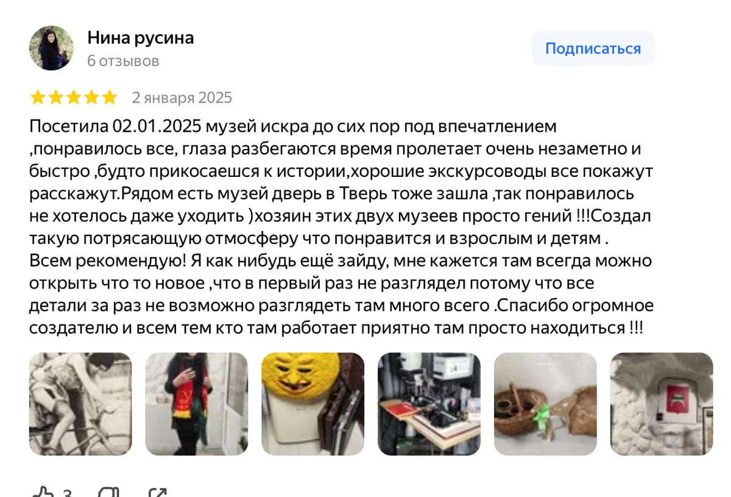Open the stone wall red sign thumbnail
Screen dimensions: 731x497
point(662,404)
